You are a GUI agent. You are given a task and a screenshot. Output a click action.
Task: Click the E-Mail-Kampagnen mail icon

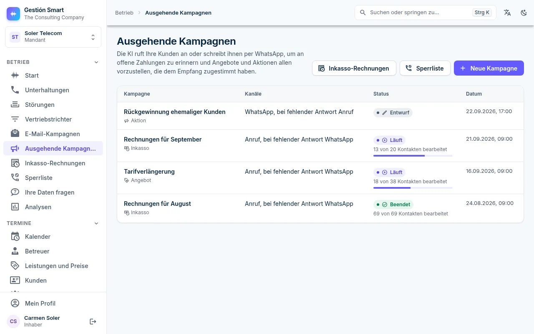[x=15, y=134]
